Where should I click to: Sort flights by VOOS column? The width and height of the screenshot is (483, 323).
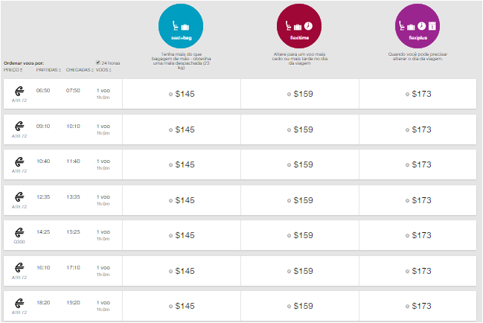click(105, 69)
